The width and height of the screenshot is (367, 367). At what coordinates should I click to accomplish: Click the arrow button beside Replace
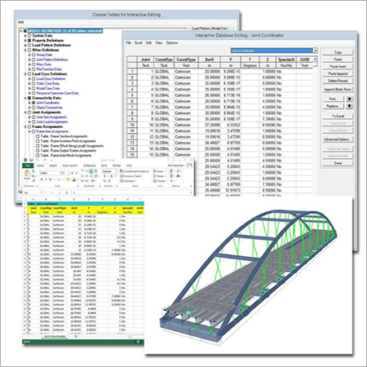350,106
